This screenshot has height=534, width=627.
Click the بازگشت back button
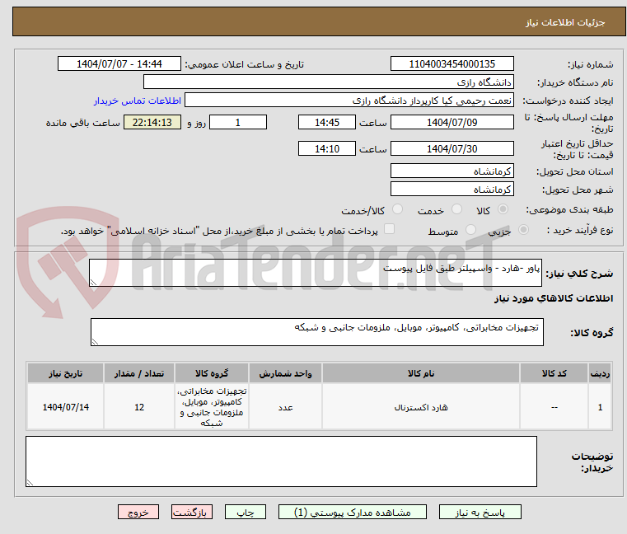[x=191, y=512]
